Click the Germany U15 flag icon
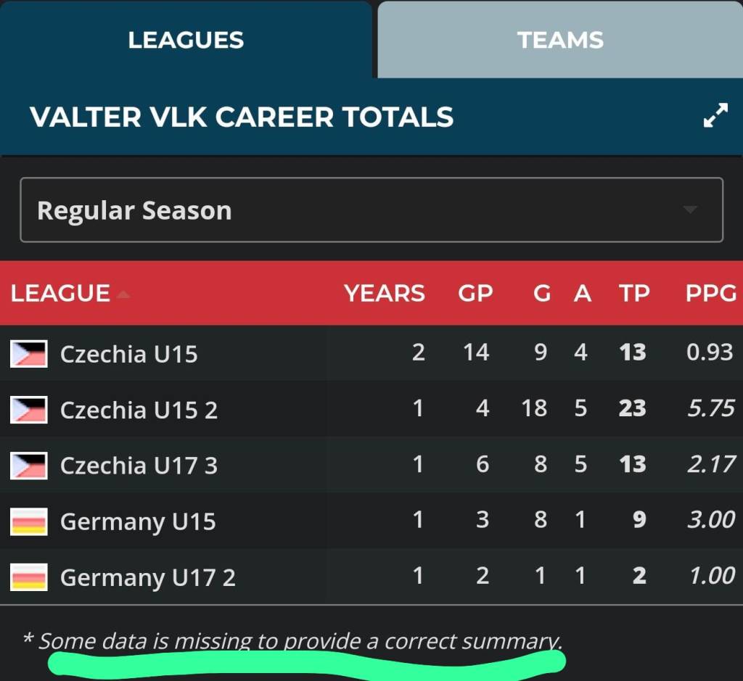 tap(29, 522)
